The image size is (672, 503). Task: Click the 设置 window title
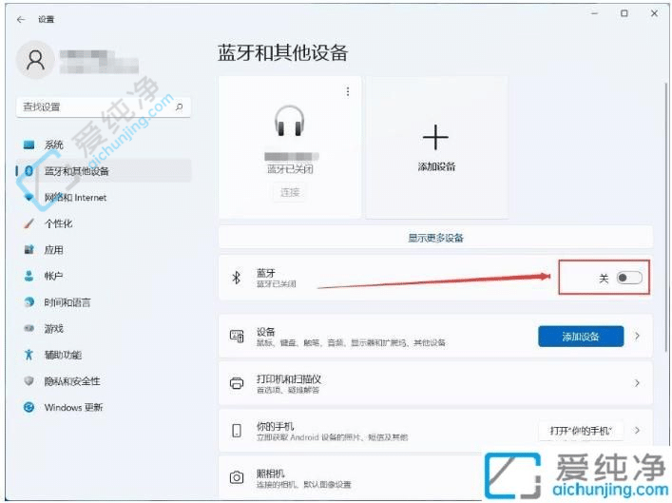click(46, 19)
